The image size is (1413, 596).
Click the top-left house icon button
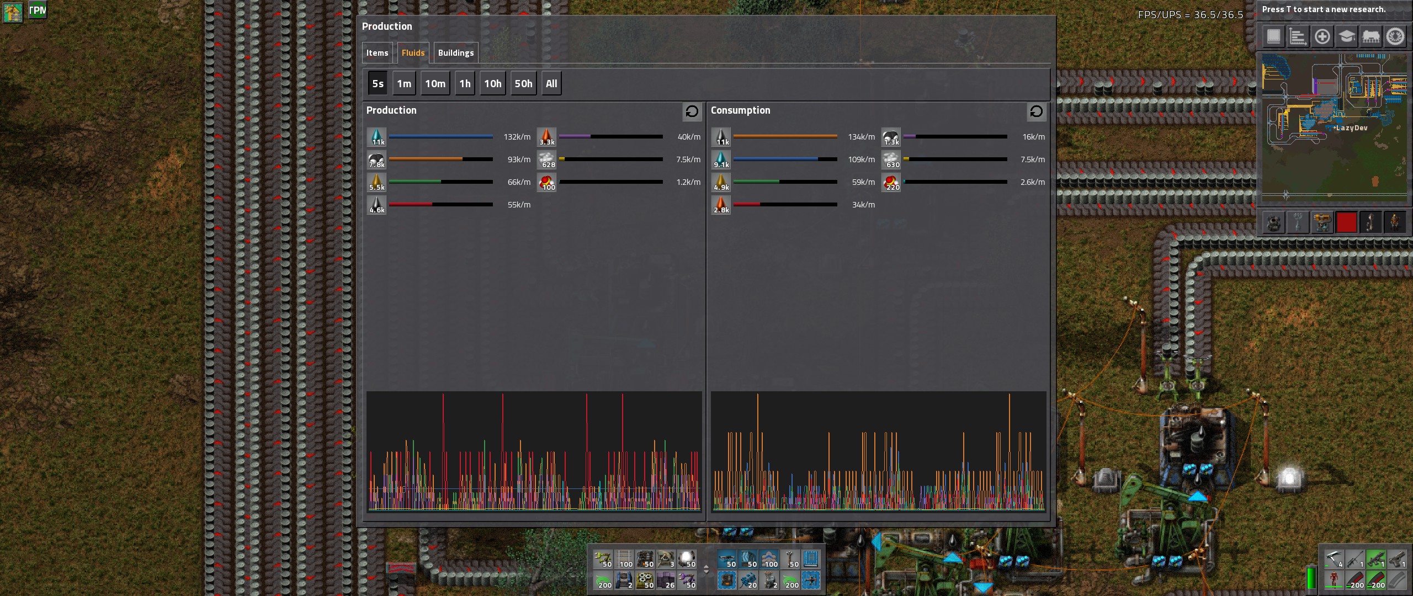[13, 12]
